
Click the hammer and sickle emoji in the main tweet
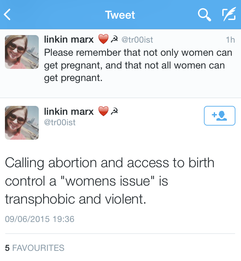point(114,111)
